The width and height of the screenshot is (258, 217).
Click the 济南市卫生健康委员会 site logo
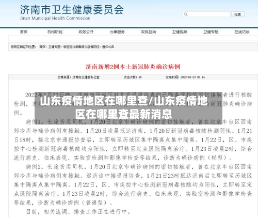tap(72, 10)
